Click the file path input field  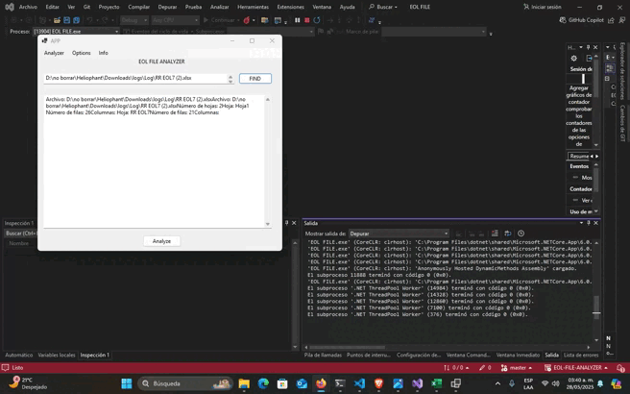click(x=134, y=78)
